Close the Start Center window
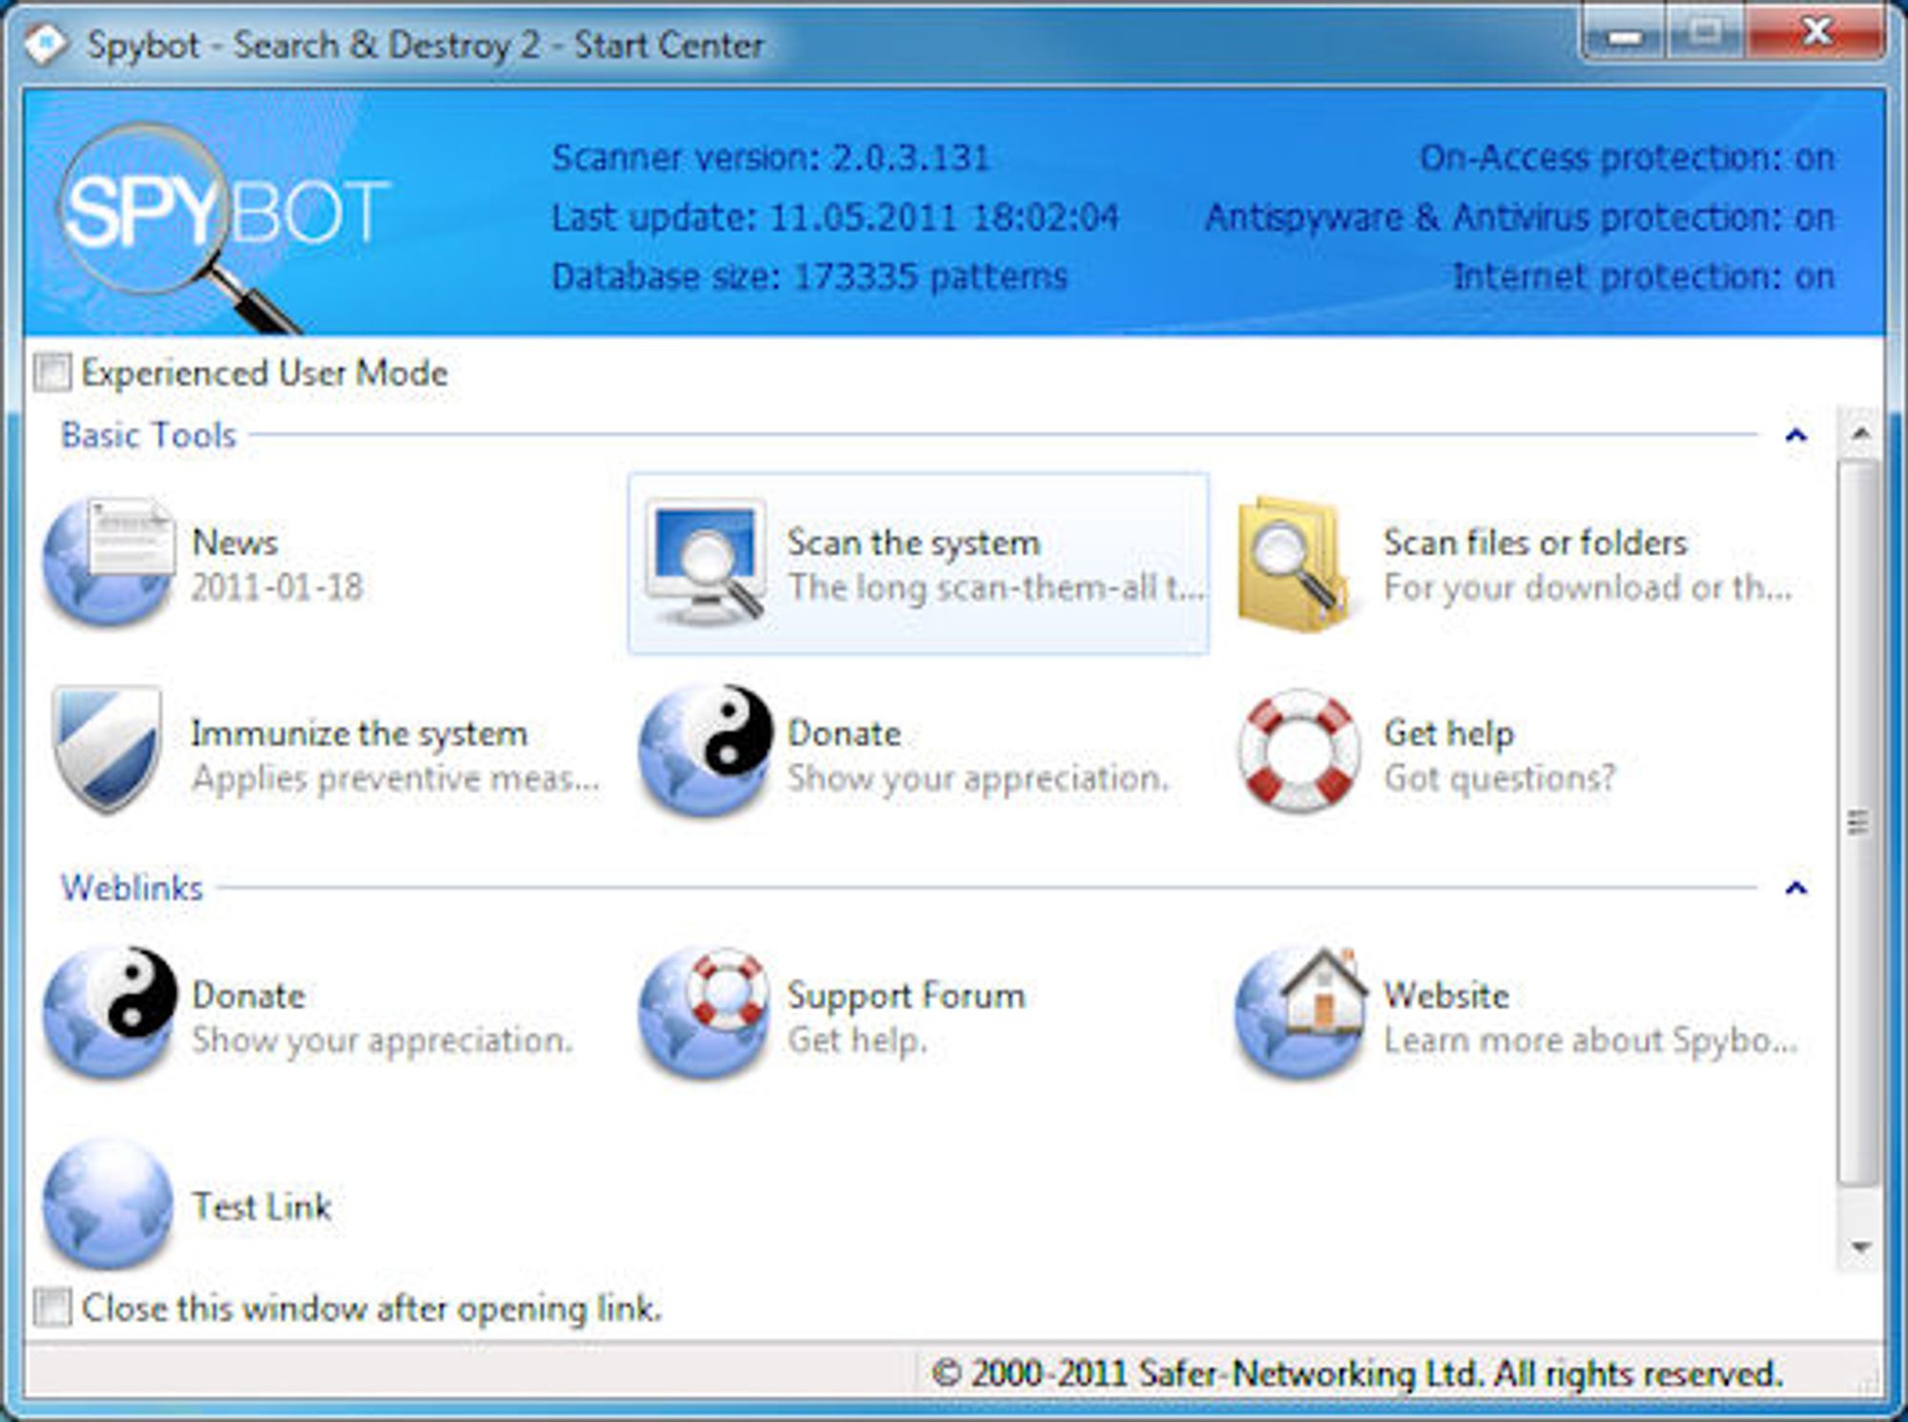The height and width of the screenshot is (1422, 1908). [x=1816, y=34]
